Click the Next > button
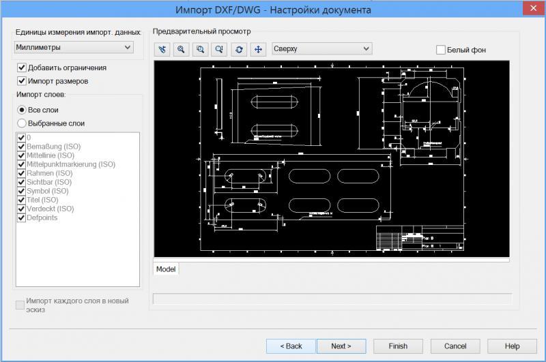546x362 pixels. [x=341, y=346]
